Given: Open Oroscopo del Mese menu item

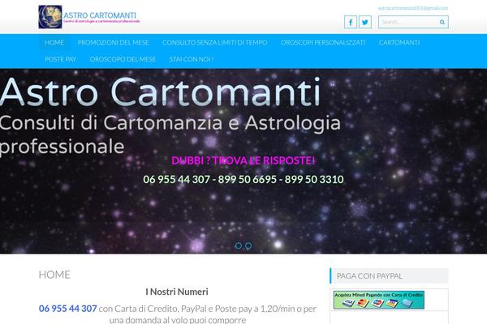Looking at the screenshot, I should coord(124,59).
